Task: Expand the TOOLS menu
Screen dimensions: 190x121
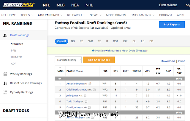Action: pyautogui.click(x=32, y=15)
